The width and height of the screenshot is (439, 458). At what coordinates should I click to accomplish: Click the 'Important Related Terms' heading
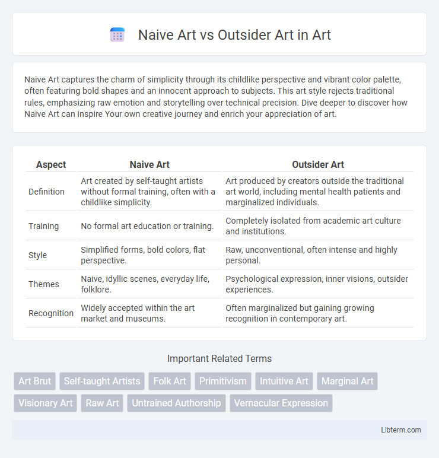(x=220, y=358)
